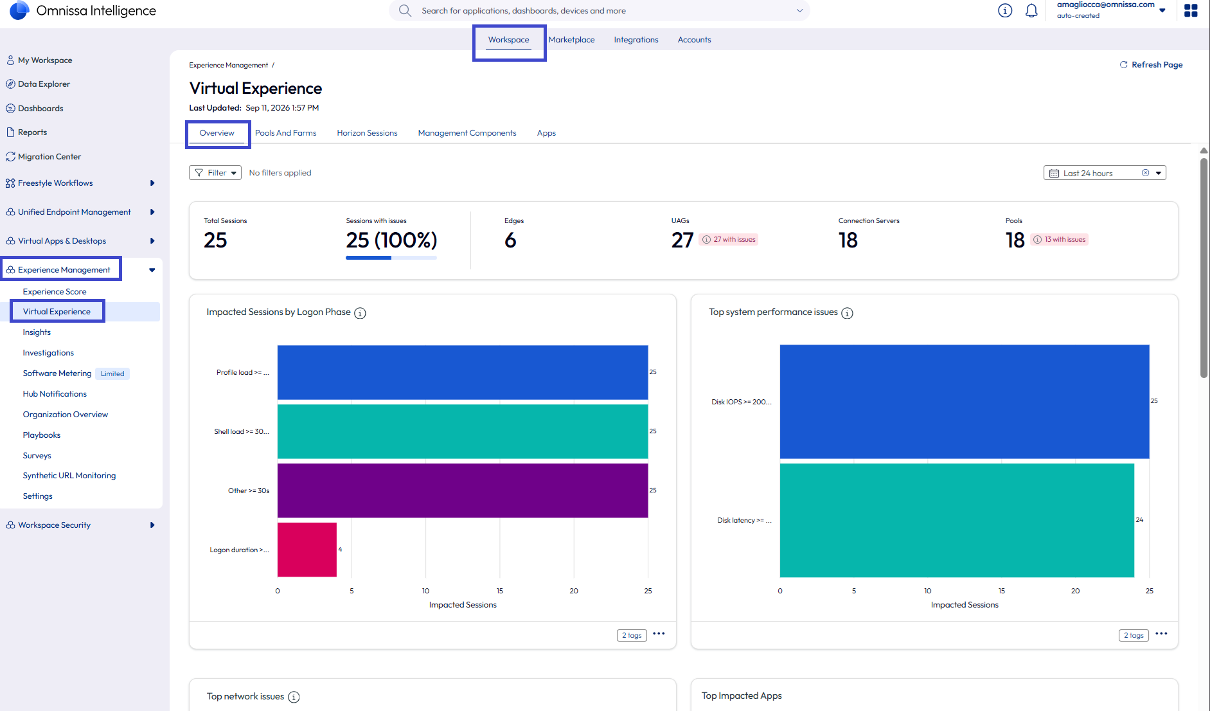The width and height of the screenshot is (1210, 711).
Task: Click the Sessions with issues progress bar
Action: [x=391, y=258]
